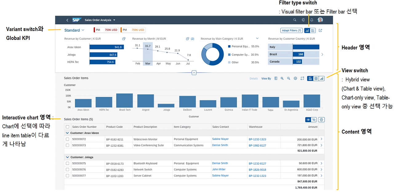Open warehouse link BP-1982-8127
Viewport: 394px width, 194px height.
tap(258, 145)
